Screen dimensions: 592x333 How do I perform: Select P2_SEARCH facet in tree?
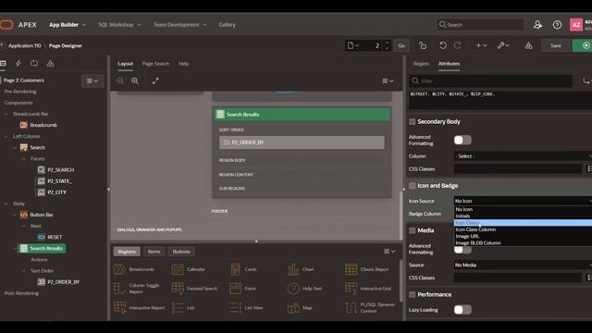click(x=55, y=170)
